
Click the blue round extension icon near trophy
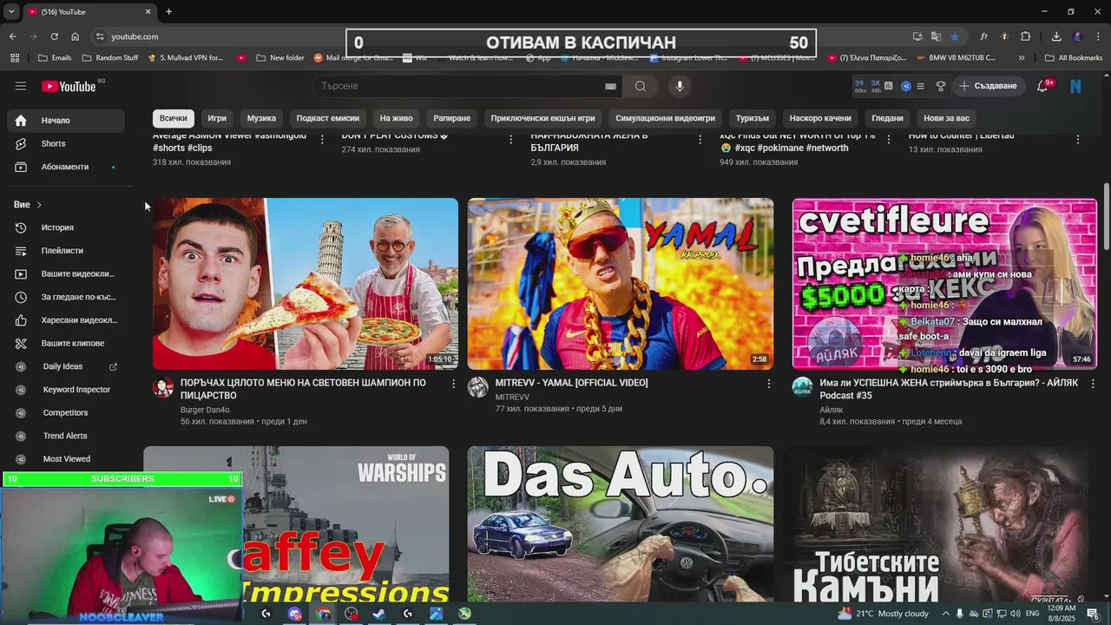click(906, 86)
